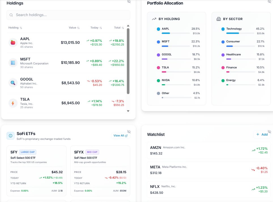This screenshot has width=273, height=202.
Task: Click the AAPL apple logo icon
Action: point(13,43)
